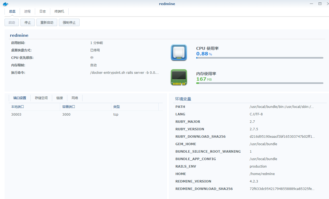This screenshot has height=199, width=329.
Task: Open the 终端机 tab
Action: click(59, 11)
